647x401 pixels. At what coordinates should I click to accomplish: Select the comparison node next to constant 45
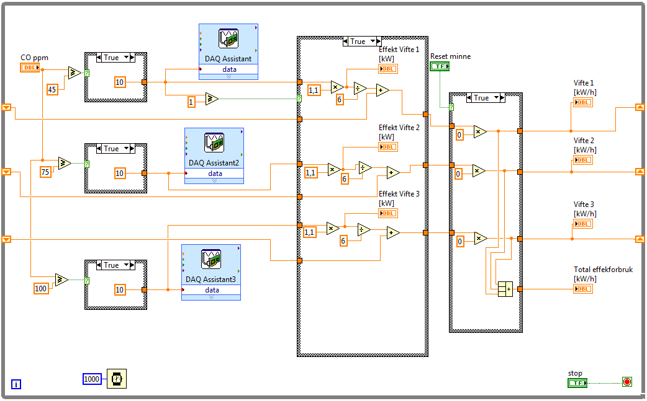pyautogui.click(x=75, y=73)
